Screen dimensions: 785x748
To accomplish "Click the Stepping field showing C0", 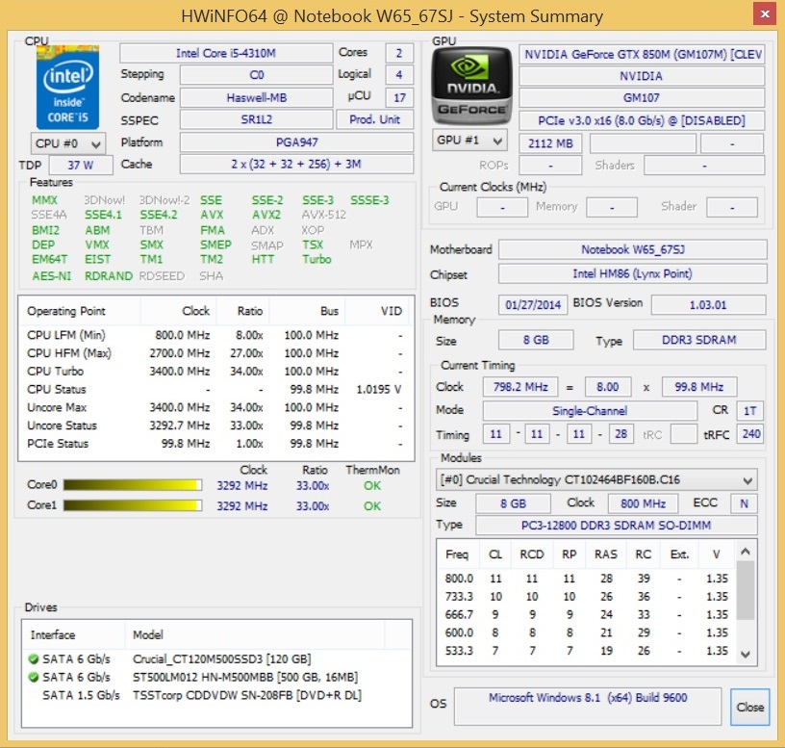I will [256, 75].
